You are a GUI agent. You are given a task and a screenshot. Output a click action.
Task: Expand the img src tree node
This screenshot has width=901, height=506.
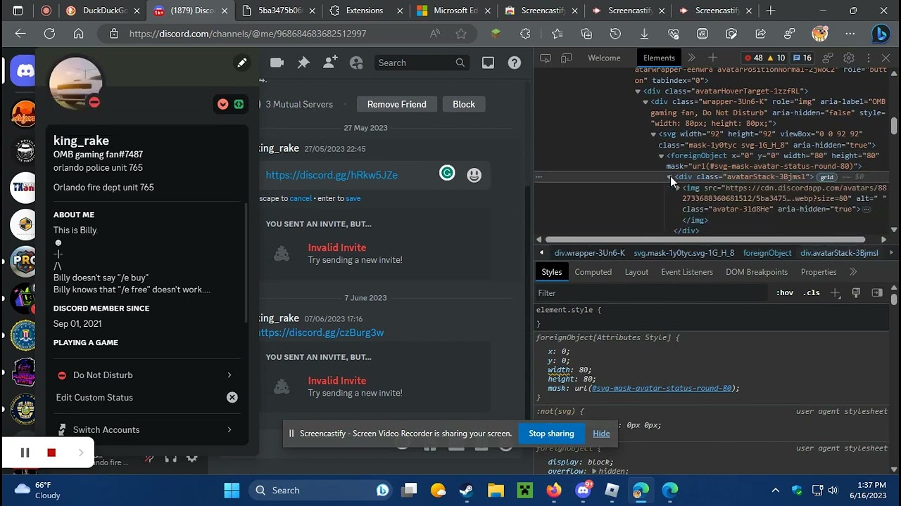tap(676, 188)
